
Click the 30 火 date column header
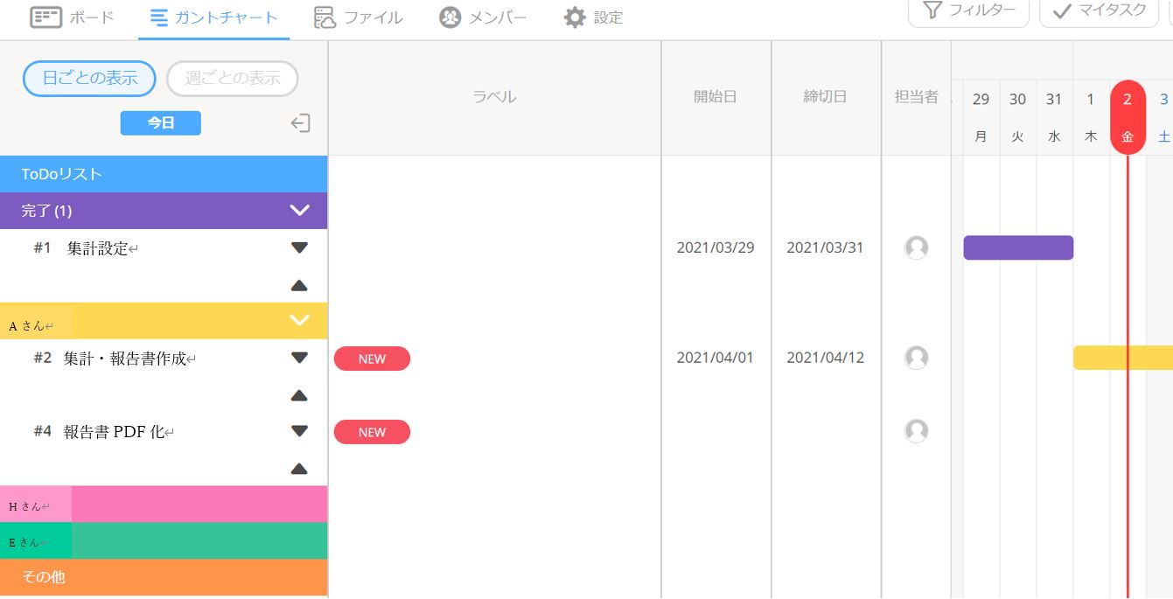[x=1017, y=117]
